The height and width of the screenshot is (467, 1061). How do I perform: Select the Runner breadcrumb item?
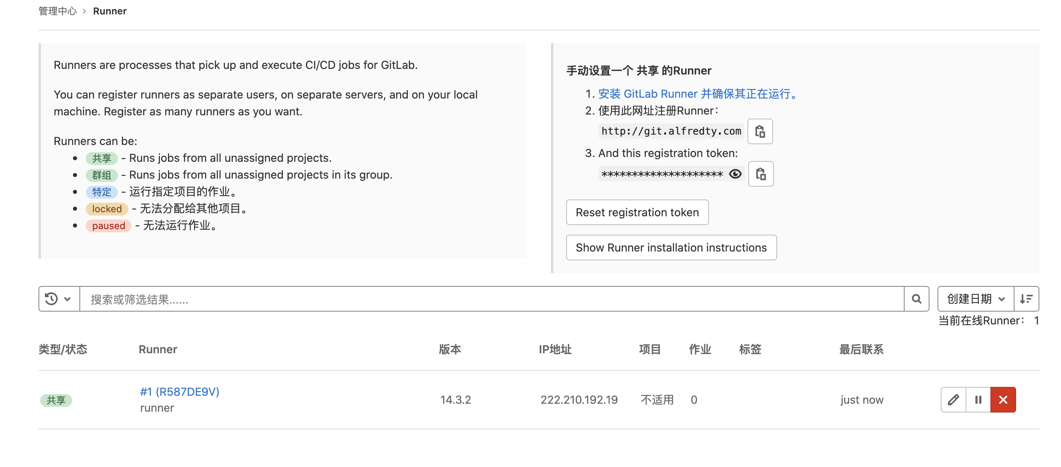pos(109,11)
